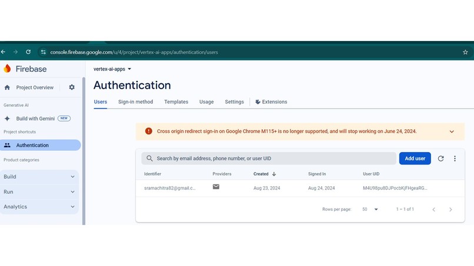Click the Project Overview home icon

point(7,87)
